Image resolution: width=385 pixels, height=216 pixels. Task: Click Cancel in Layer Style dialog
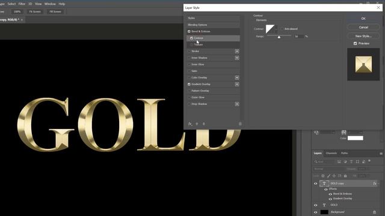[363, 27]
